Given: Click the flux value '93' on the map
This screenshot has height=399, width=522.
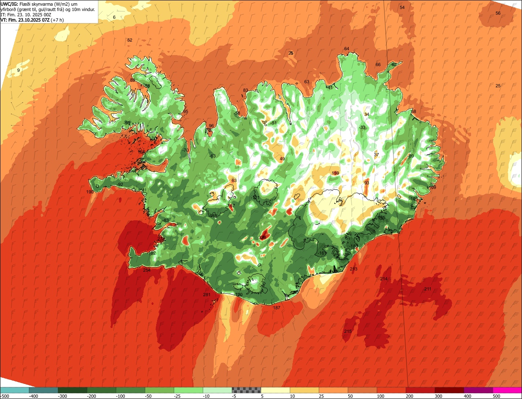Looking at the screenshot, I should click(x=367, y=183).
